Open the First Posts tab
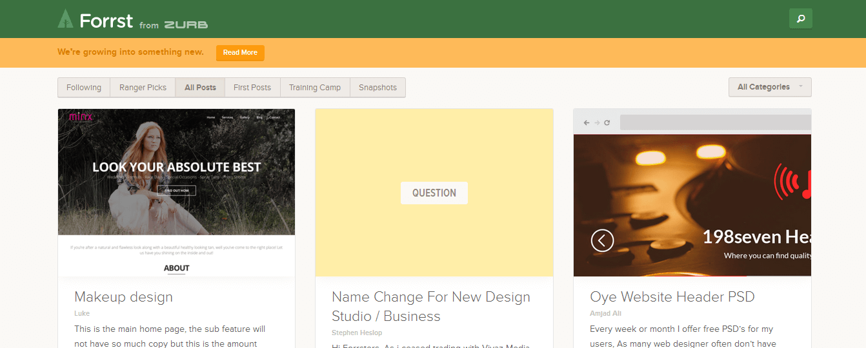 click(252, 88)
